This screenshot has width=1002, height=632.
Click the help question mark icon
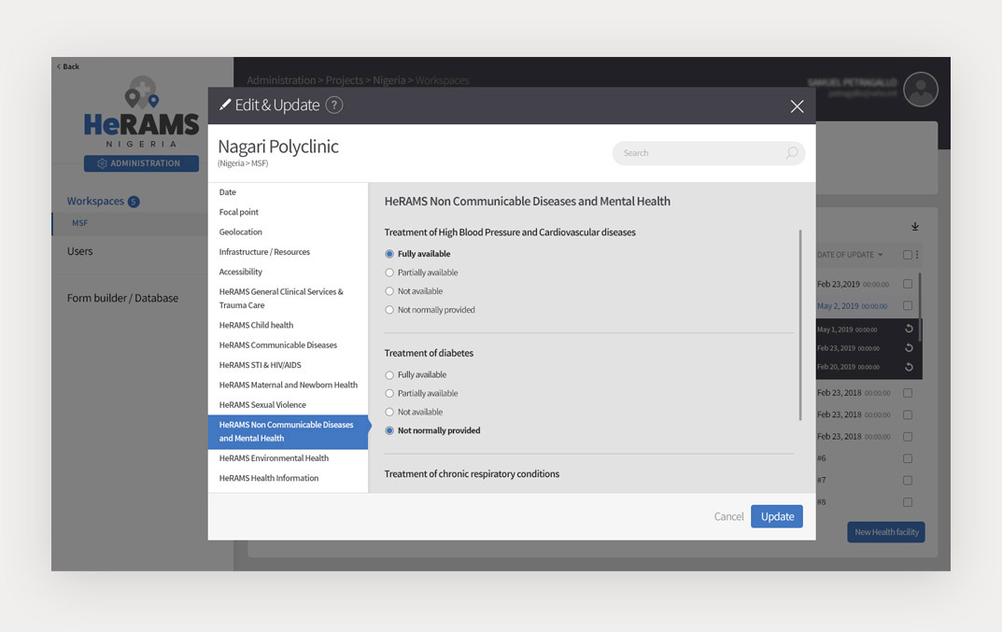(334, 105)
